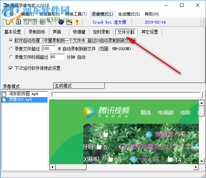Click the preview horizontal scrollbar thumb
Image resolution: width=206 pixels, height=178 pixels.
(x=71, y=167)
